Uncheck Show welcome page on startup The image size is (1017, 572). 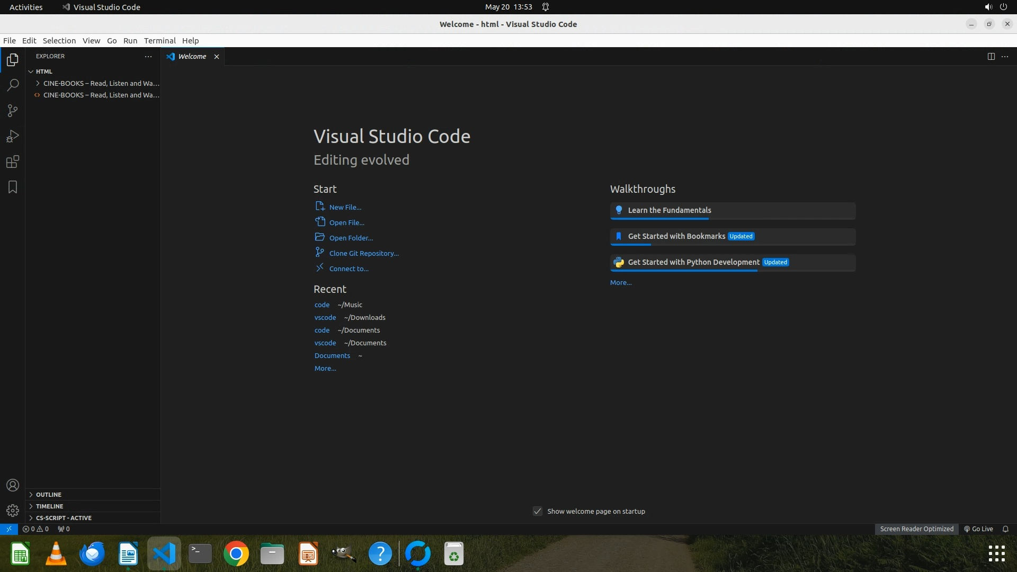pos(538,511)
